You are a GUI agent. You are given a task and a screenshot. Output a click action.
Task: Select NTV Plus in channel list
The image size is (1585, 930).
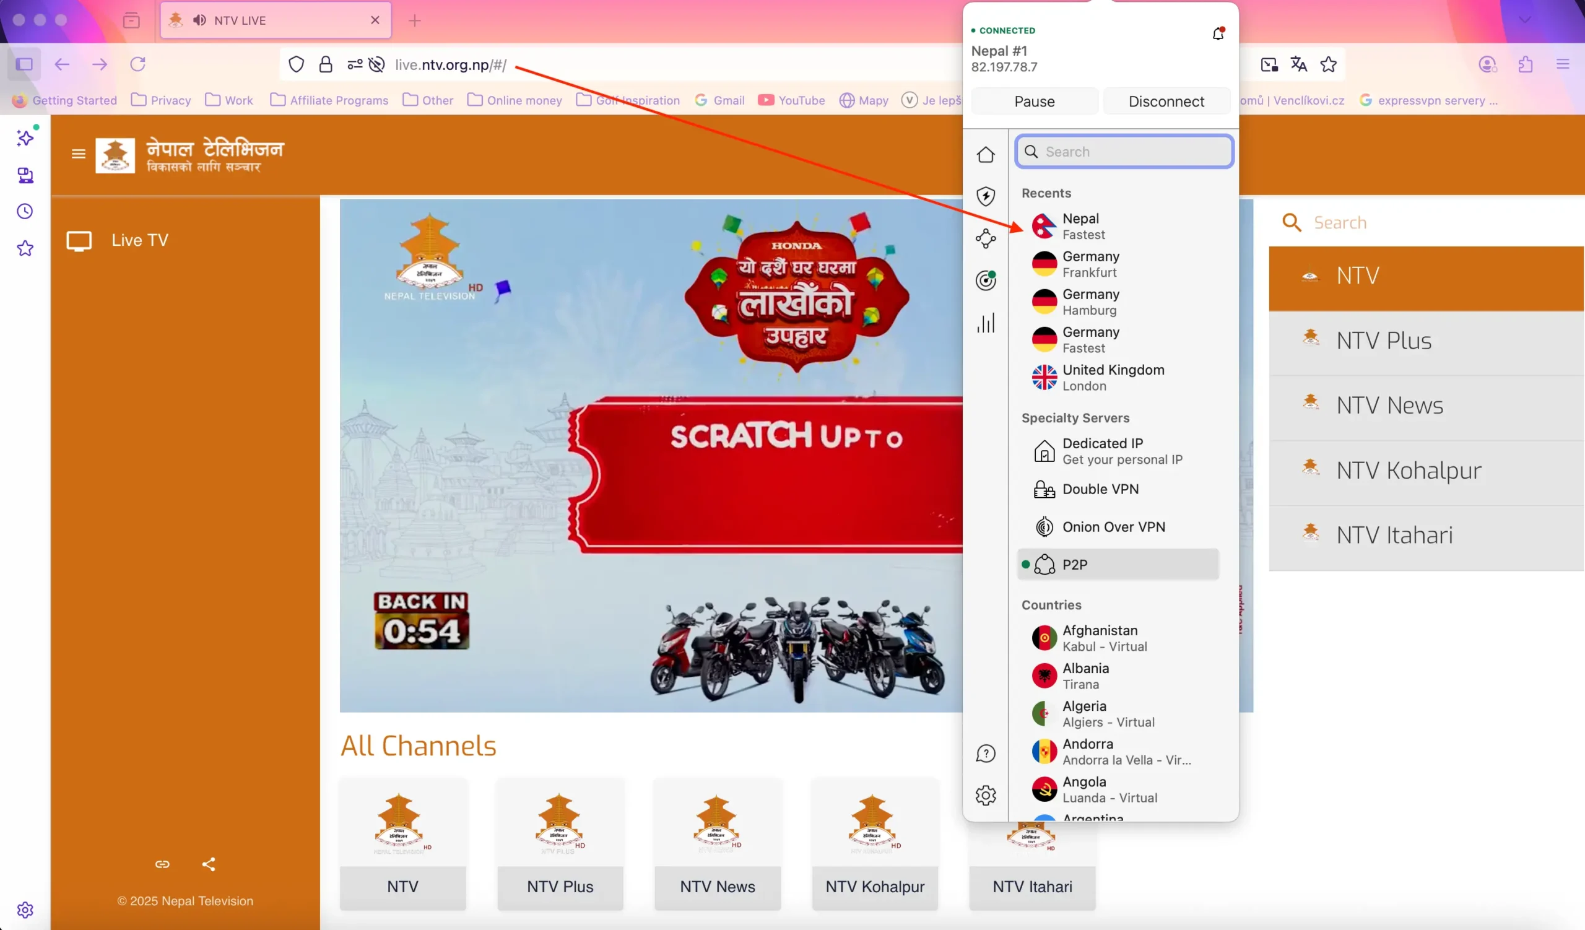tap(1426, 341)
